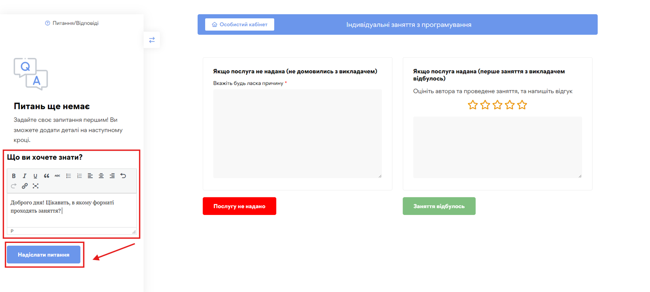Create a numbered list in the editor

point(79,176)
